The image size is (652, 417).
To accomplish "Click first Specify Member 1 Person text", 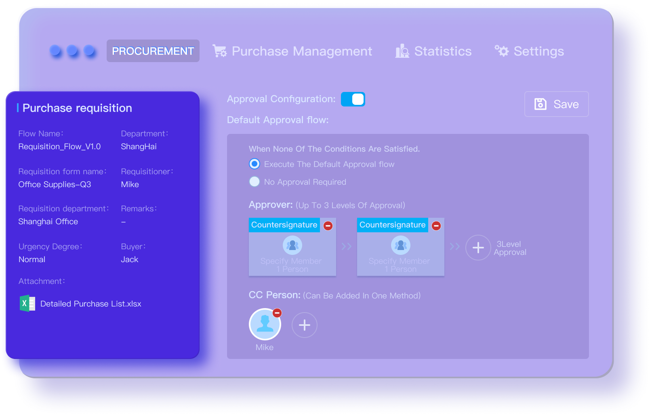I will pyautogui.click(x=291, y=265).
